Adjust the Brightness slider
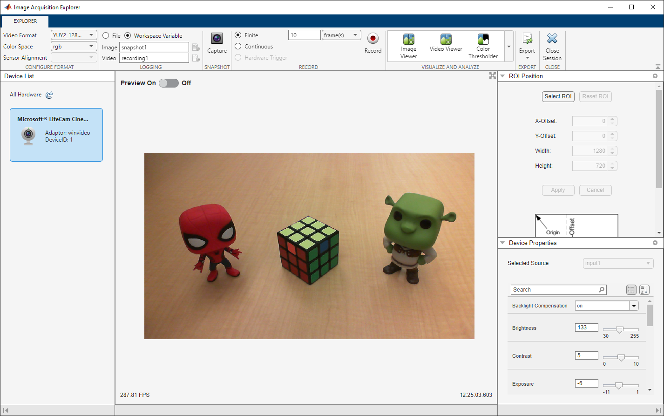 tap(620, 330)
